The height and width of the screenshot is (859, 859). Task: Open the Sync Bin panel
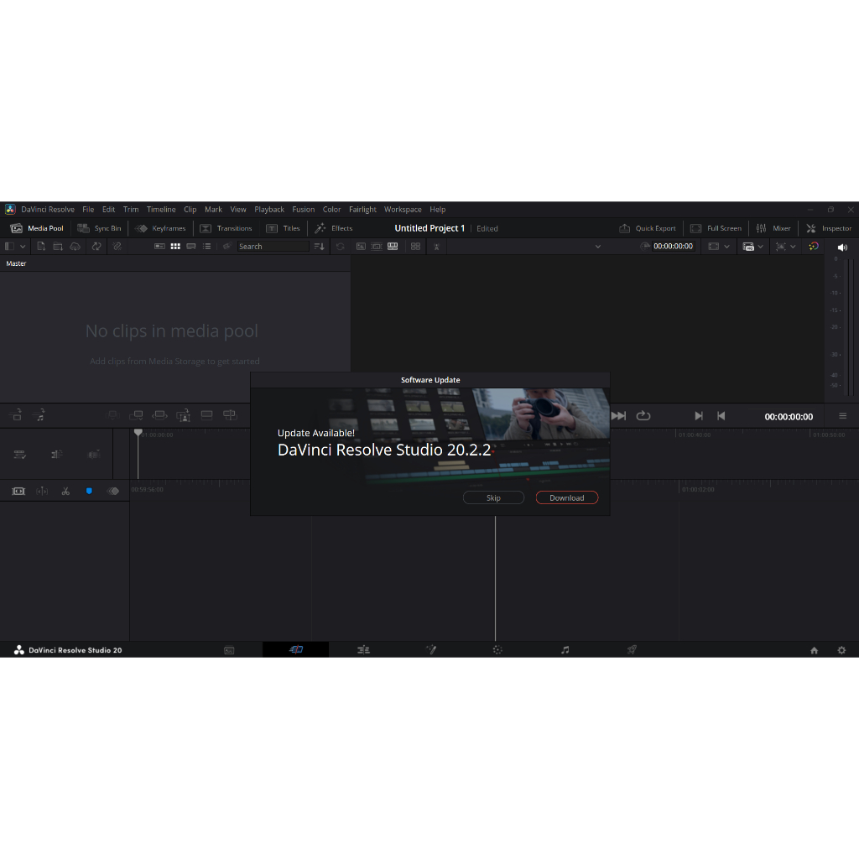pyautogui.click(x=99, y=228)
